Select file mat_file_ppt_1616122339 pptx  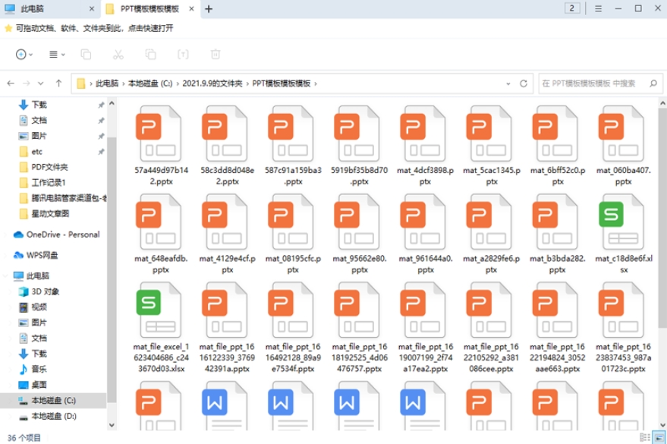point(227,327)
